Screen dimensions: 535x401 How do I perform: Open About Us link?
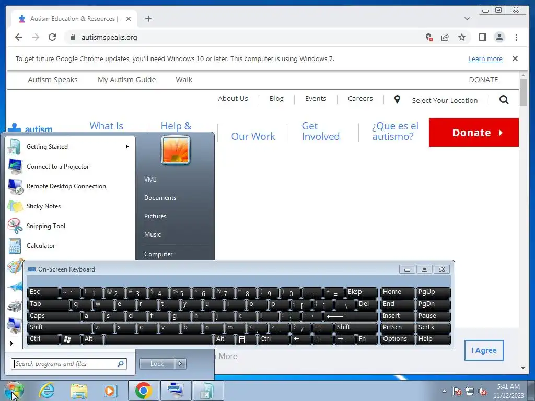coord(233,98)
